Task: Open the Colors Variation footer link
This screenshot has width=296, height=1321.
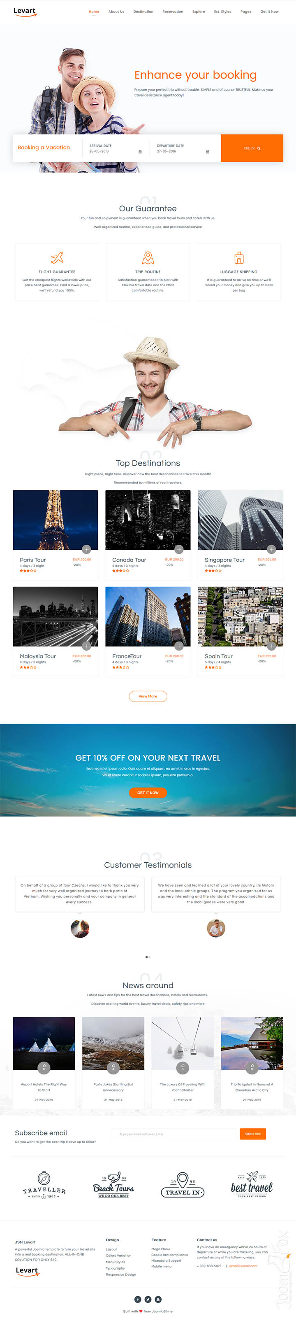Action: click(x=119, y=1256)
